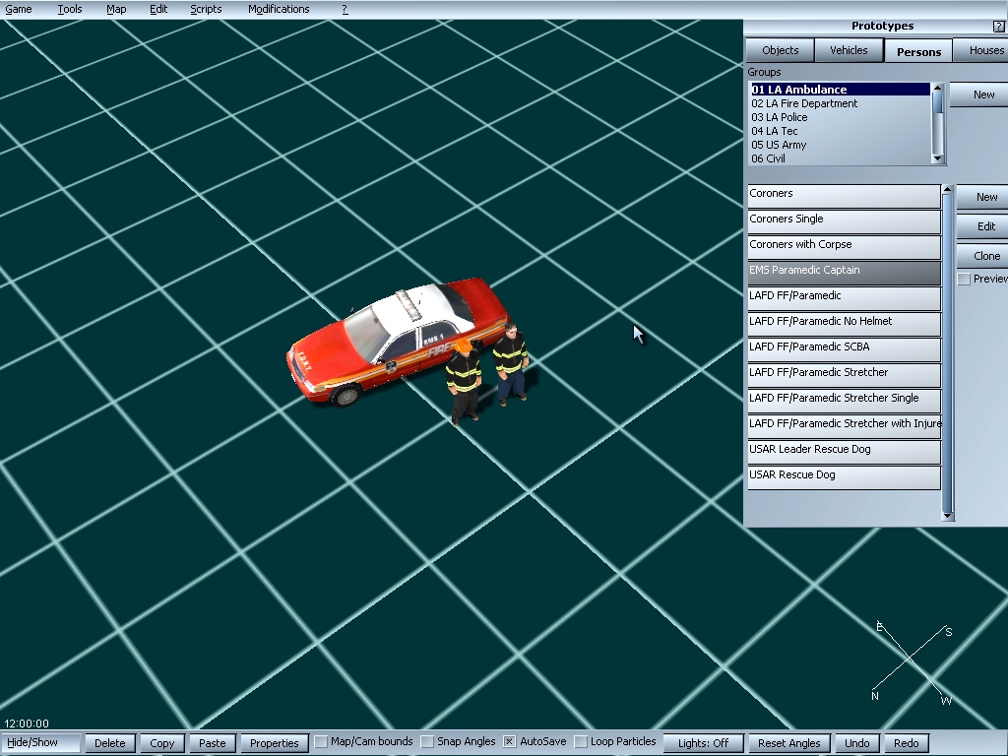
Task: Select group 06 Civil
Action: pyautogui.click(x=840, y=158)
